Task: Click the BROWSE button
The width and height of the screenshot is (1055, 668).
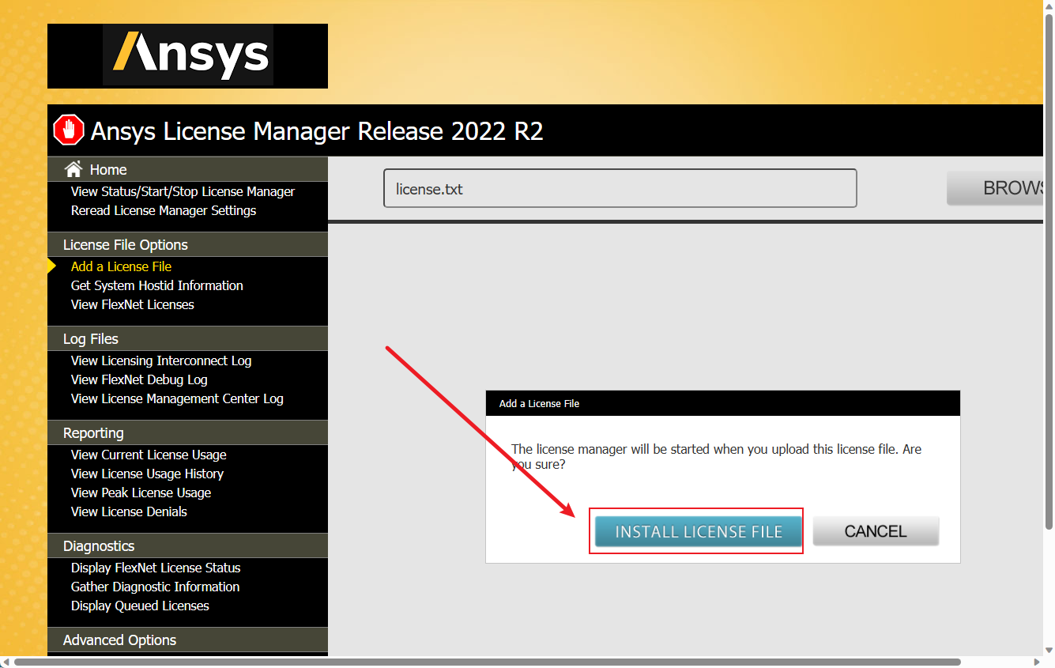Action: [995, 188]
